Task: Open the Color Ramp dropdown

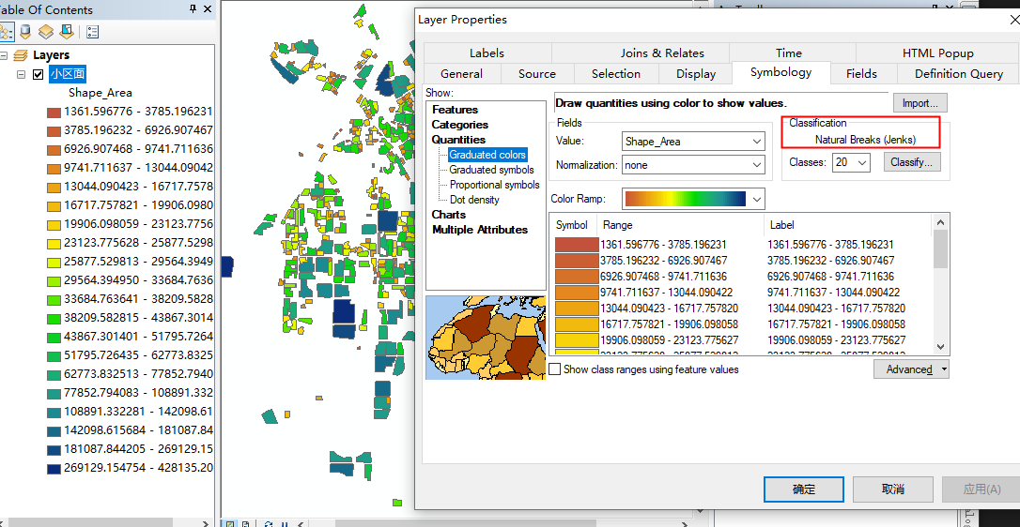Action: pyautogui.click(x=757, y=199)
